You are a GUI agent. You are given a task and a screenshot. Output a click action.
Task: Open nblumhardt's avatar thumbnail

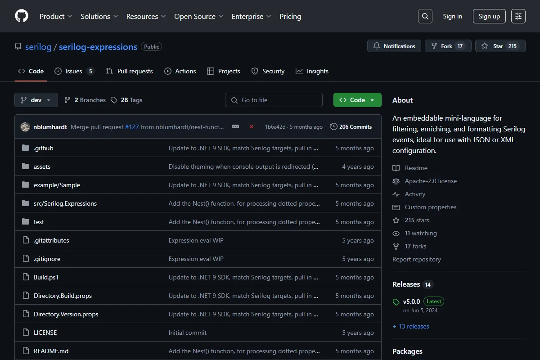click(25, 127)
